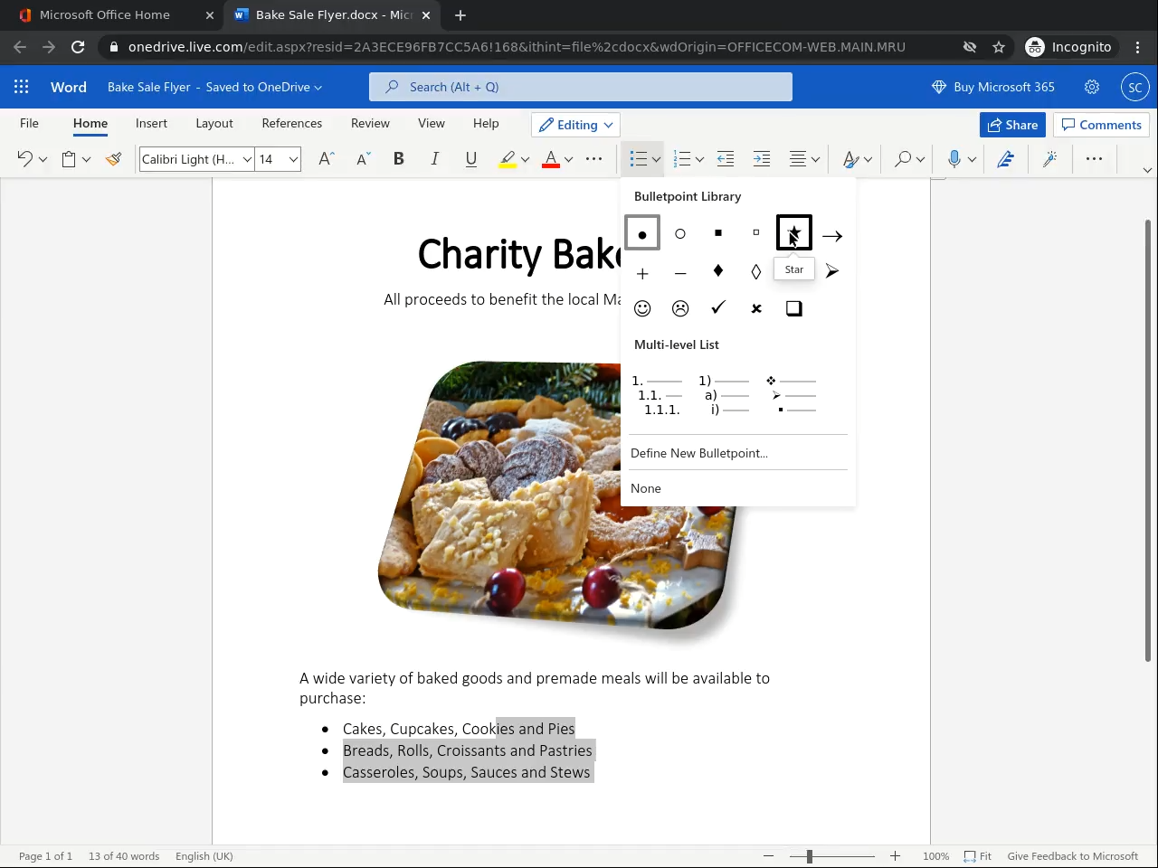The width and height of the screenshot is (1158, 868).
Task: Activate the Format Painter
Action: coord(113,159)
